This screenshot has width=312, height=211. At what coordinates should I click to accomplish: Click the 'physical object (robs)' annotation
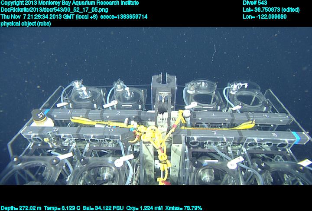point(26,23)
